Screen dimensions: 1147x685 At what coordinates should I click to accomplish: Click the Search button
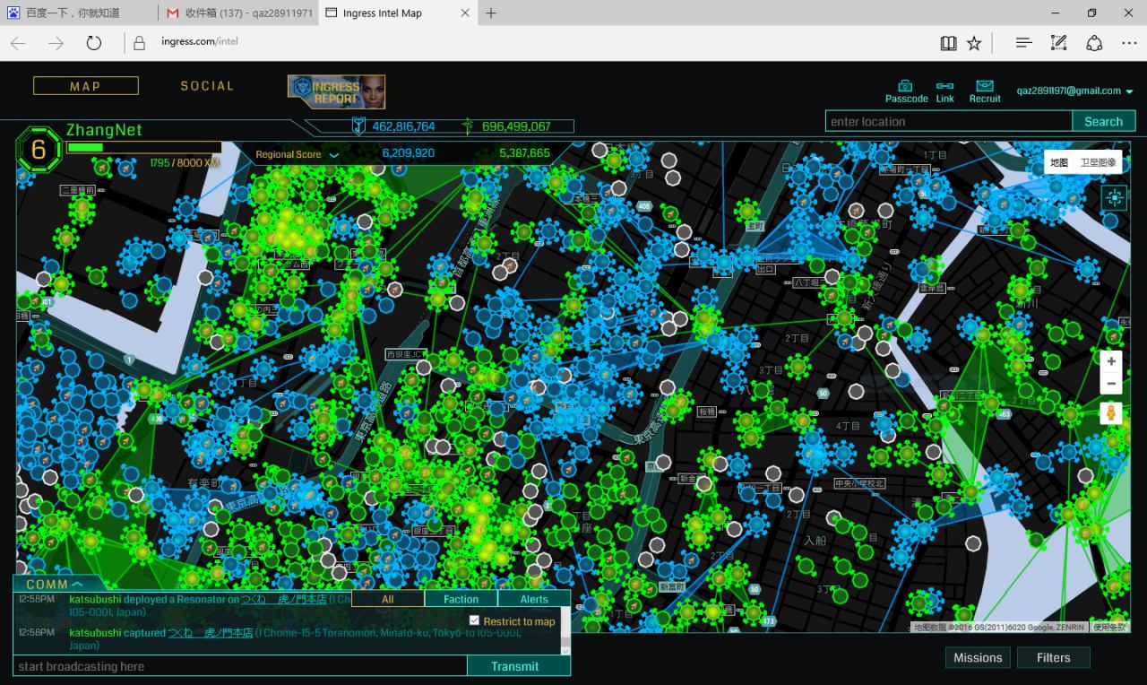click(1103, 122)
